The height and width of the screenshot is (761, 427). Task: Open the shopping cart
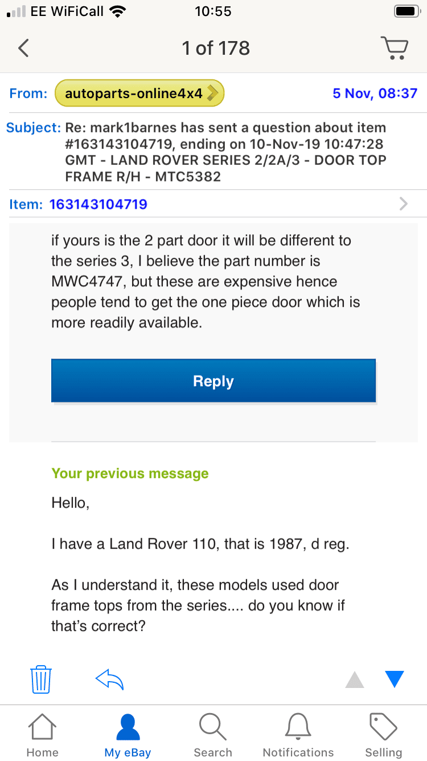[394, 48]
